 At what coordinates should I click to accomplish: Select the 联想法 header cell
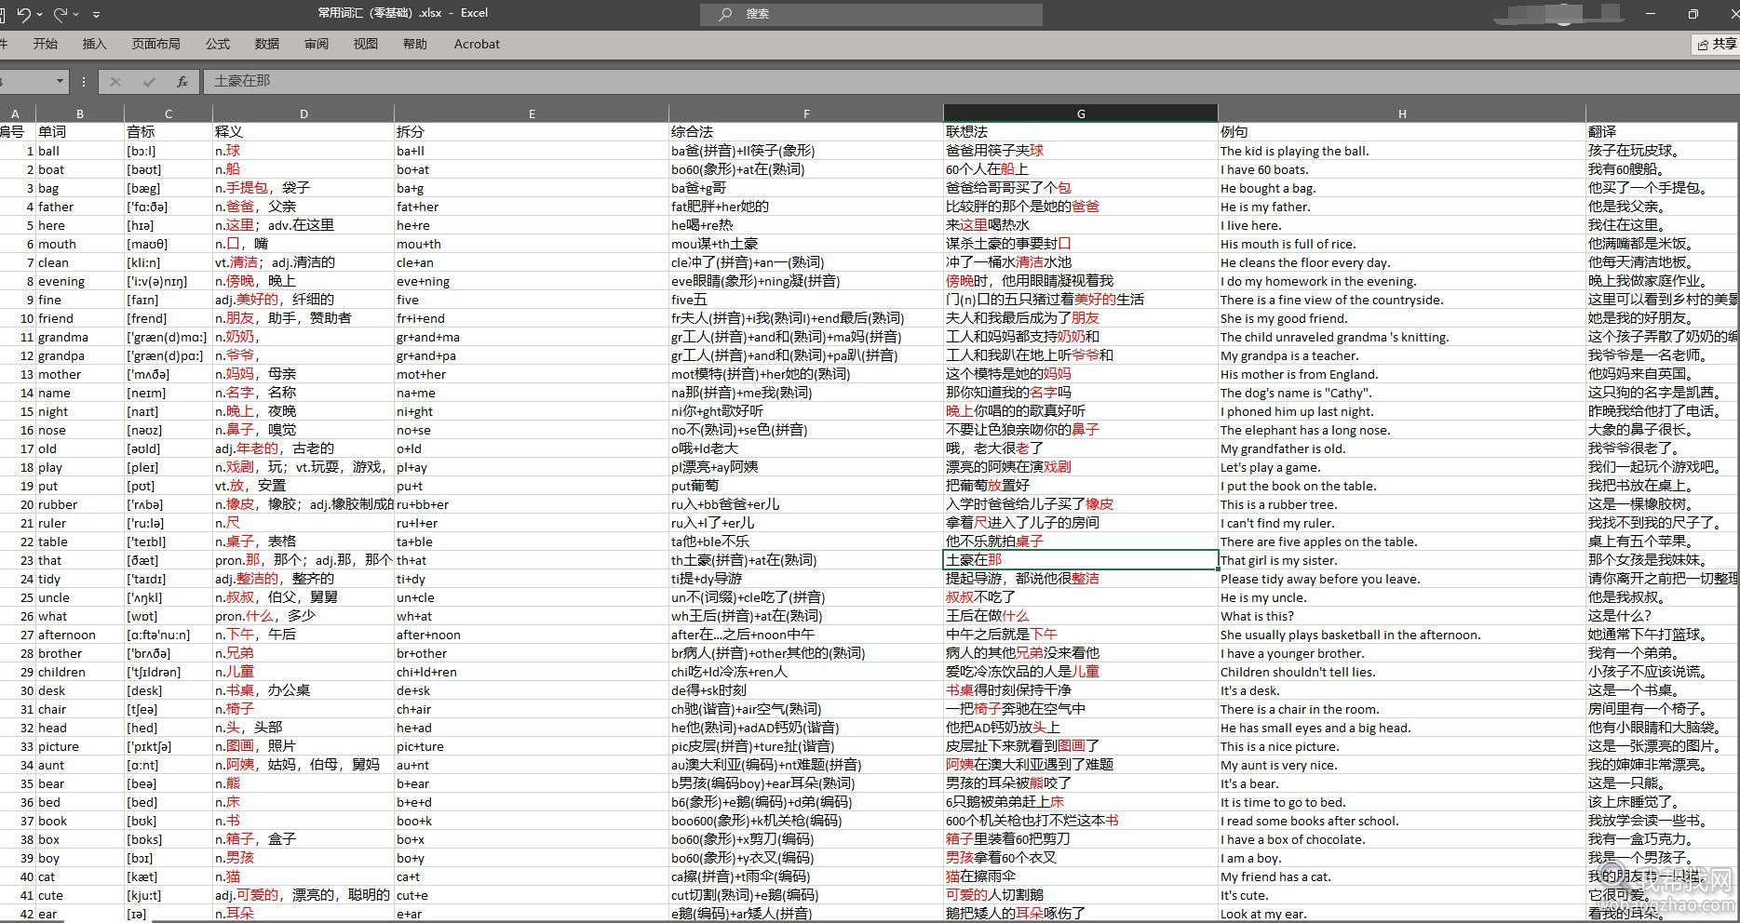tap(1081, 132)
